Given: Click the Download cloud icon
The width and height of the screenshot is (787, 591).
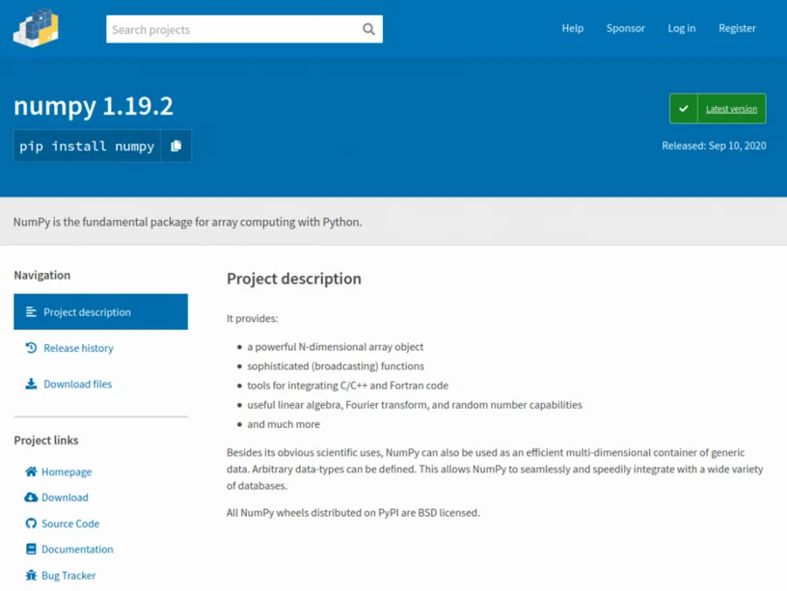Looking at the screenshot, I should [31, 497].
